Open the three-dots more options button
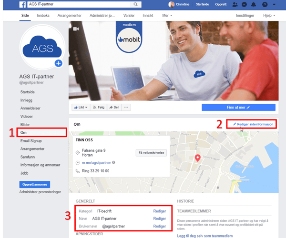 coord(126,107)
